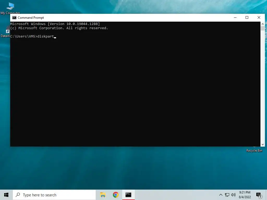Screen dimensions: 267x200
Task: Click the 'C:\Users\VM5>' prompt text
Action: click(24, 36)
